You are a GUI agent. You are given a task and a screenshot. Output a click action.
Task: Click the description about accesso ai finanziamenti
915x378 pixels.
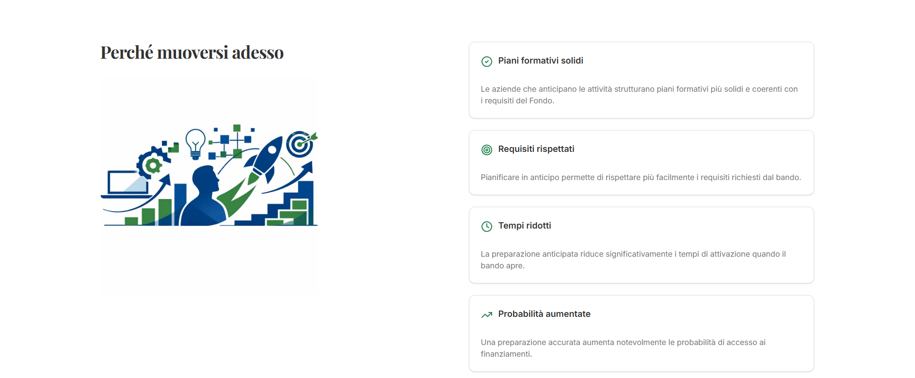click(623, 348)
